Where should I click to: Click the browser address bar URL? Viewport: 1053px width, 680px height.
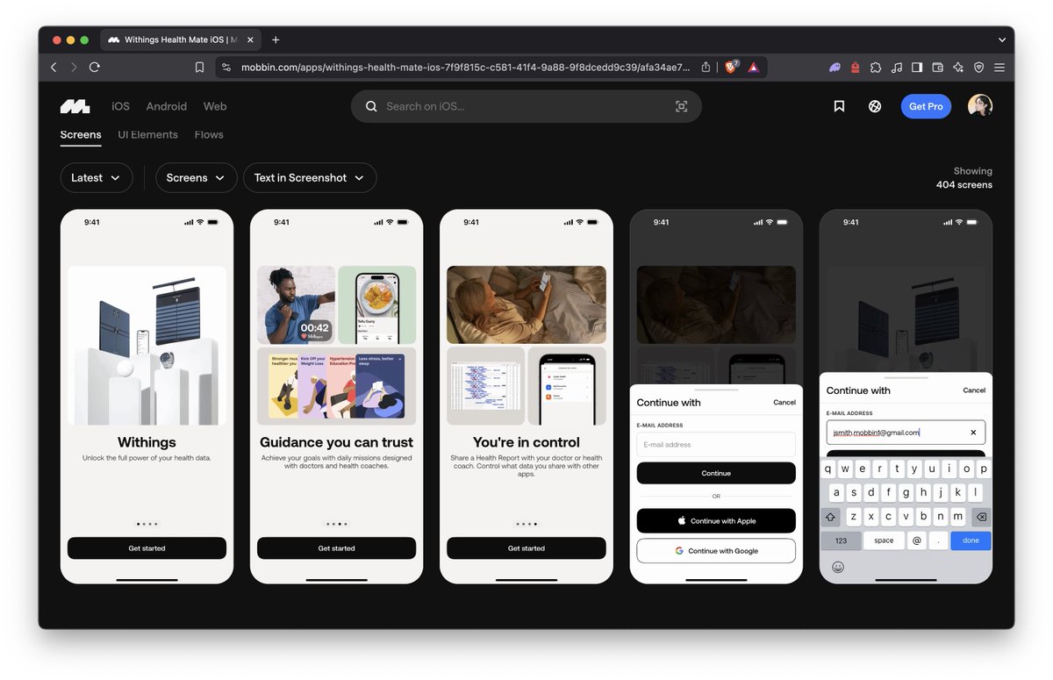465,67
